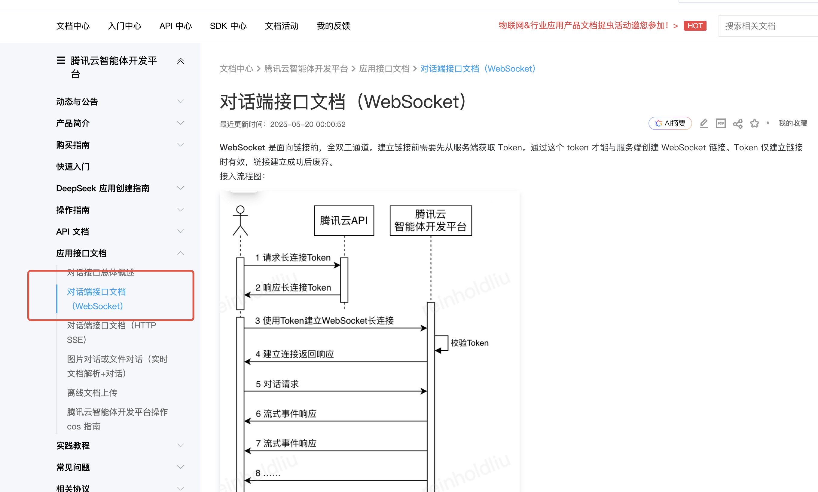Click the share icon
Viewport: 818px width, 492px height.
[x=737, y=124]
